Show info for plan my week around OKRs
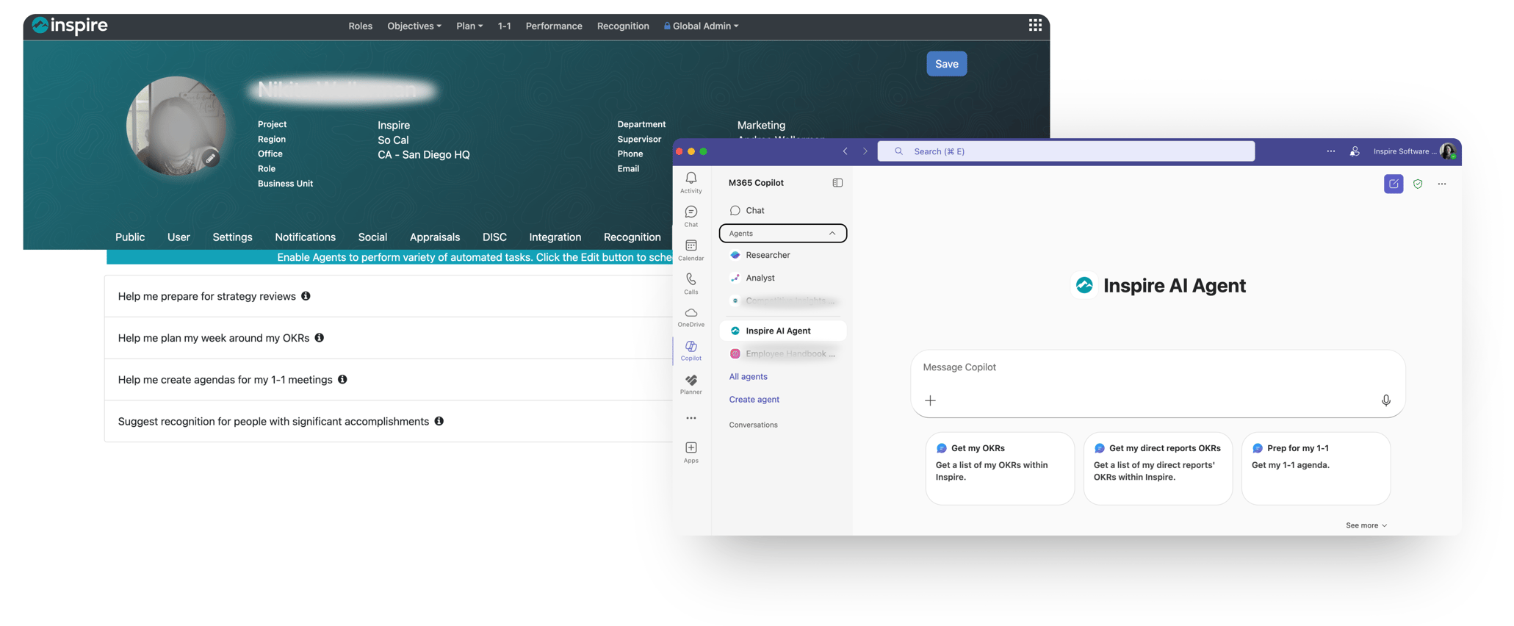 (x=319, y=338)
